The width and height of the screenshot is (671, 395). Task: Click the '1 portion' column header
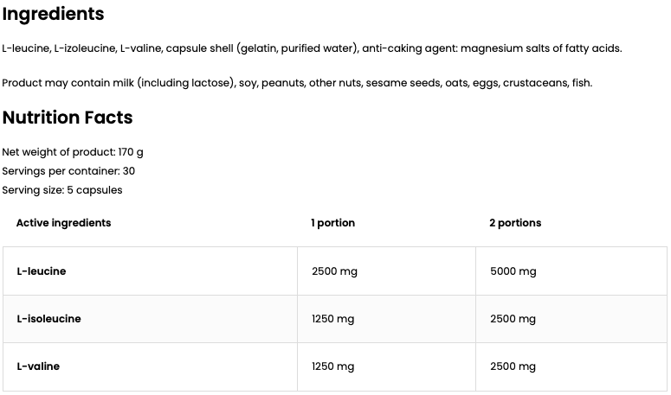333,223
